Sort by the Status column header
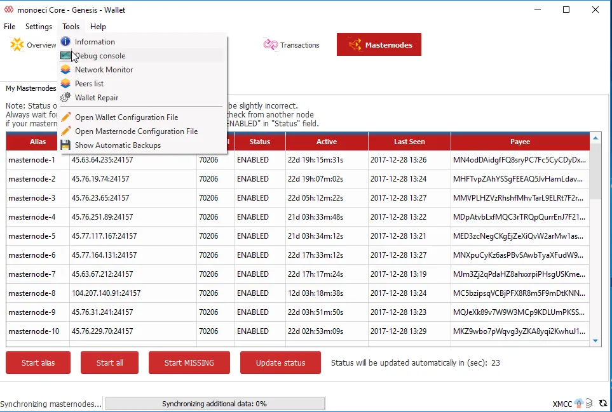612x412 pixels. 260,142
